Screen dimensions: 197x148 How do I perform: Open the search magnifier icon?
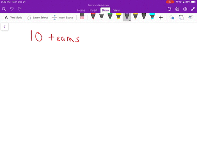4,9
